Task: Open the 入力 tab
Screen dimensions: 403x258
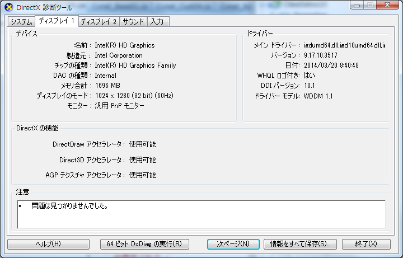Action: (x=157, y=22)
